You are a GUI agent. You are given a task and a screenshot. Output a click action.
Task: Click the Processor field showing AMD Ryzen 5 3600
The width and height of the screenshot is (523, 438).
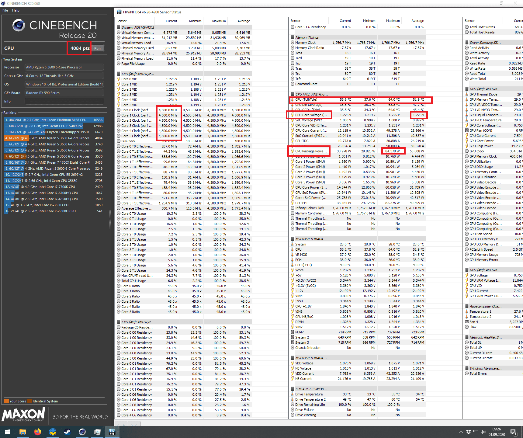pyautogui.click(x=64, y=67)
